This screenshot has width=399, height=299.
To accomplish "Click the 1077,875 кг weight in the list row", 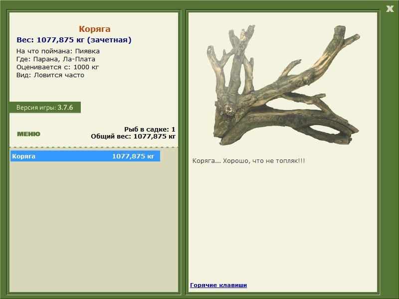I will pyautogui.click(x=133, y=156).
